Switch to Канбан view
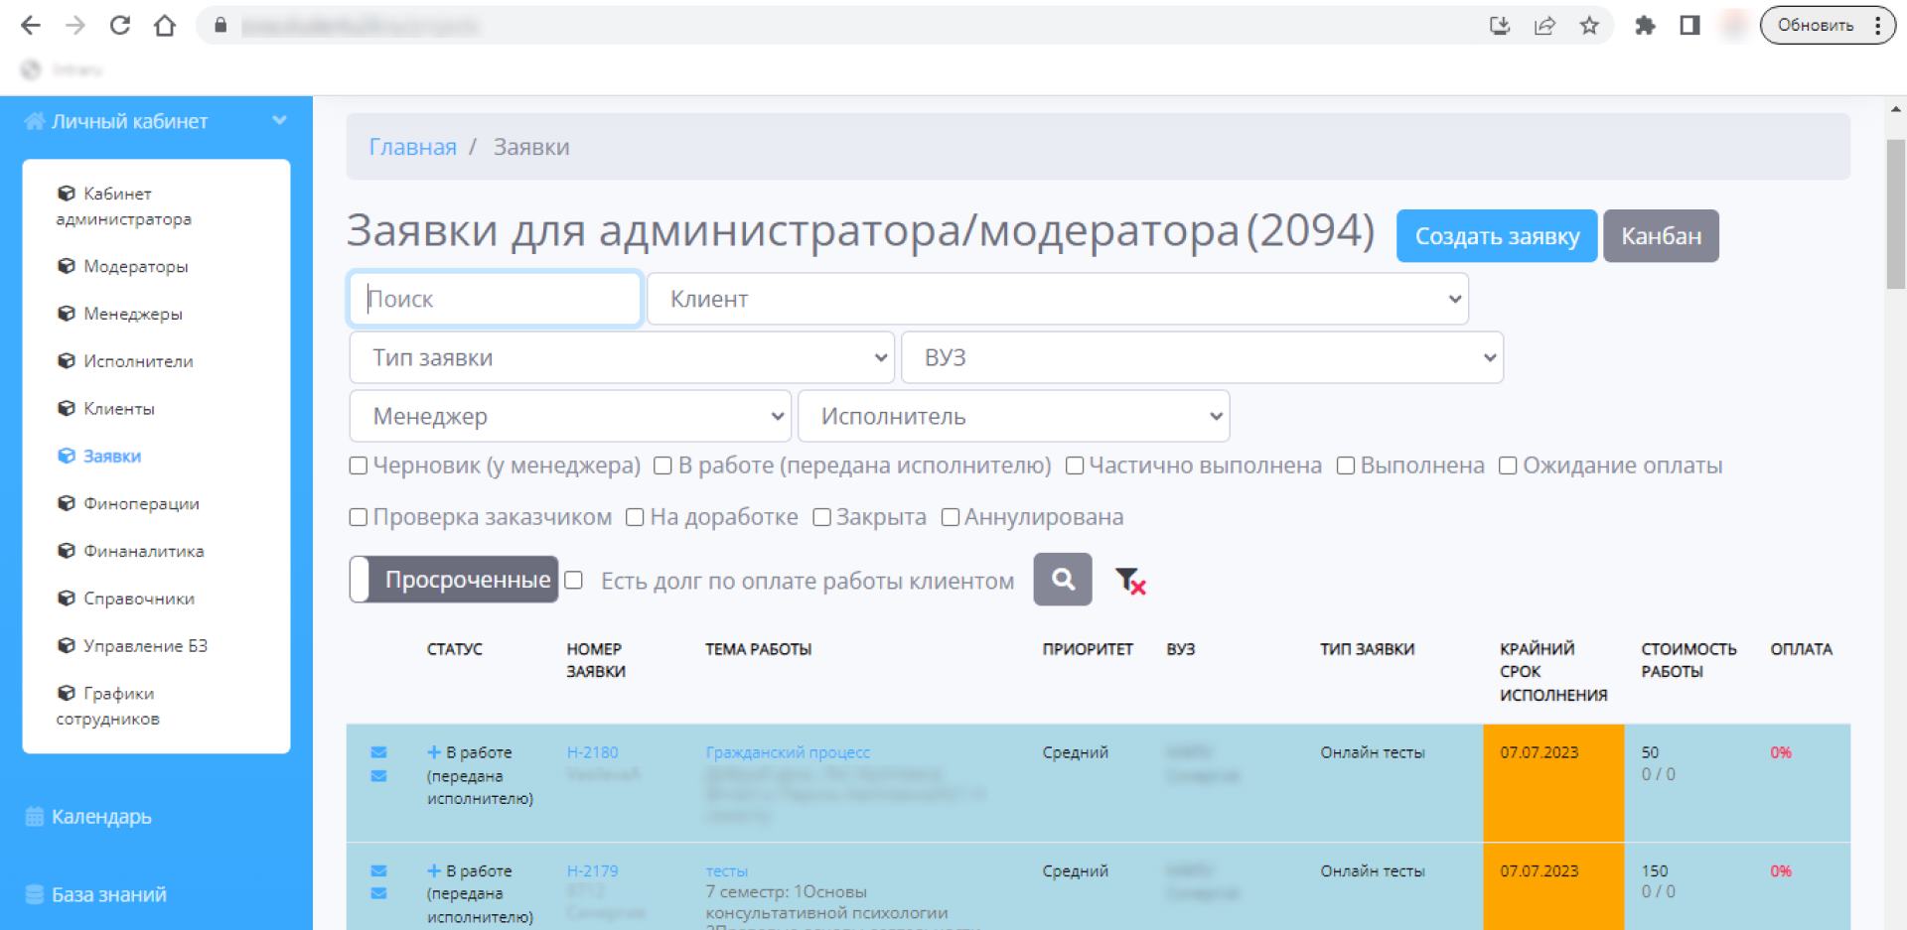The image size is (1907, 930). tap(1661, 236)
